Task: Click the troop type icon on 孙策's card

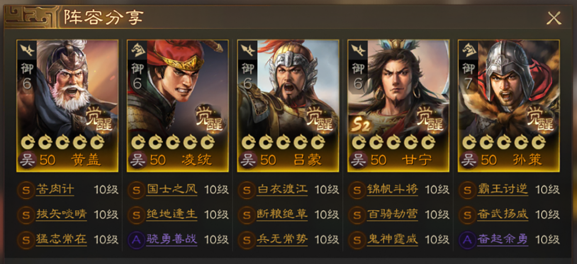Action: point(468,50)
